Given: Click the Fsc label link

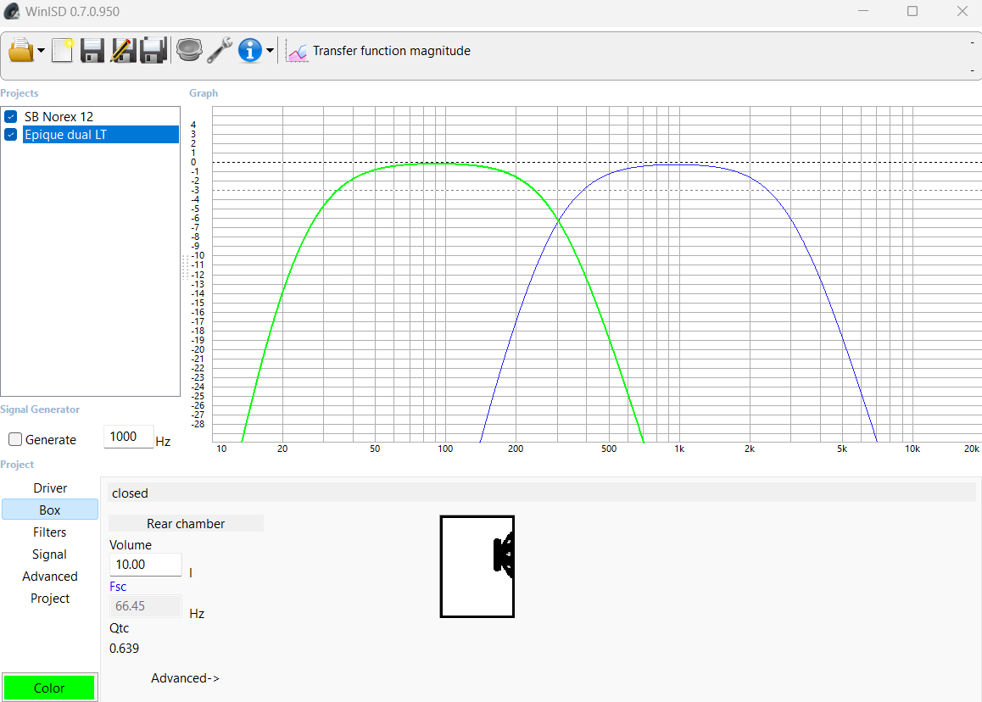Looking at the screenshot, I should coord(118,587).
